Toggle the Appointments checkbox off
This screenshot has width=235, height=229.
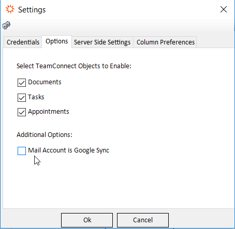(22, 112)
